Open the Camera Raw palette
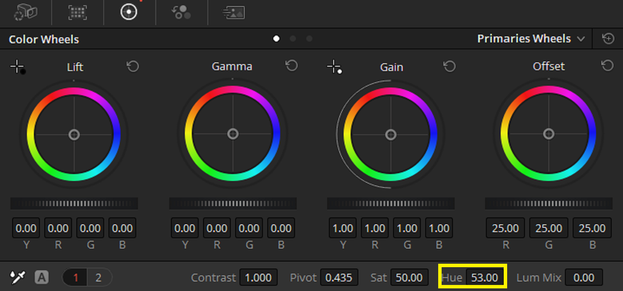 tap(26, 12)
